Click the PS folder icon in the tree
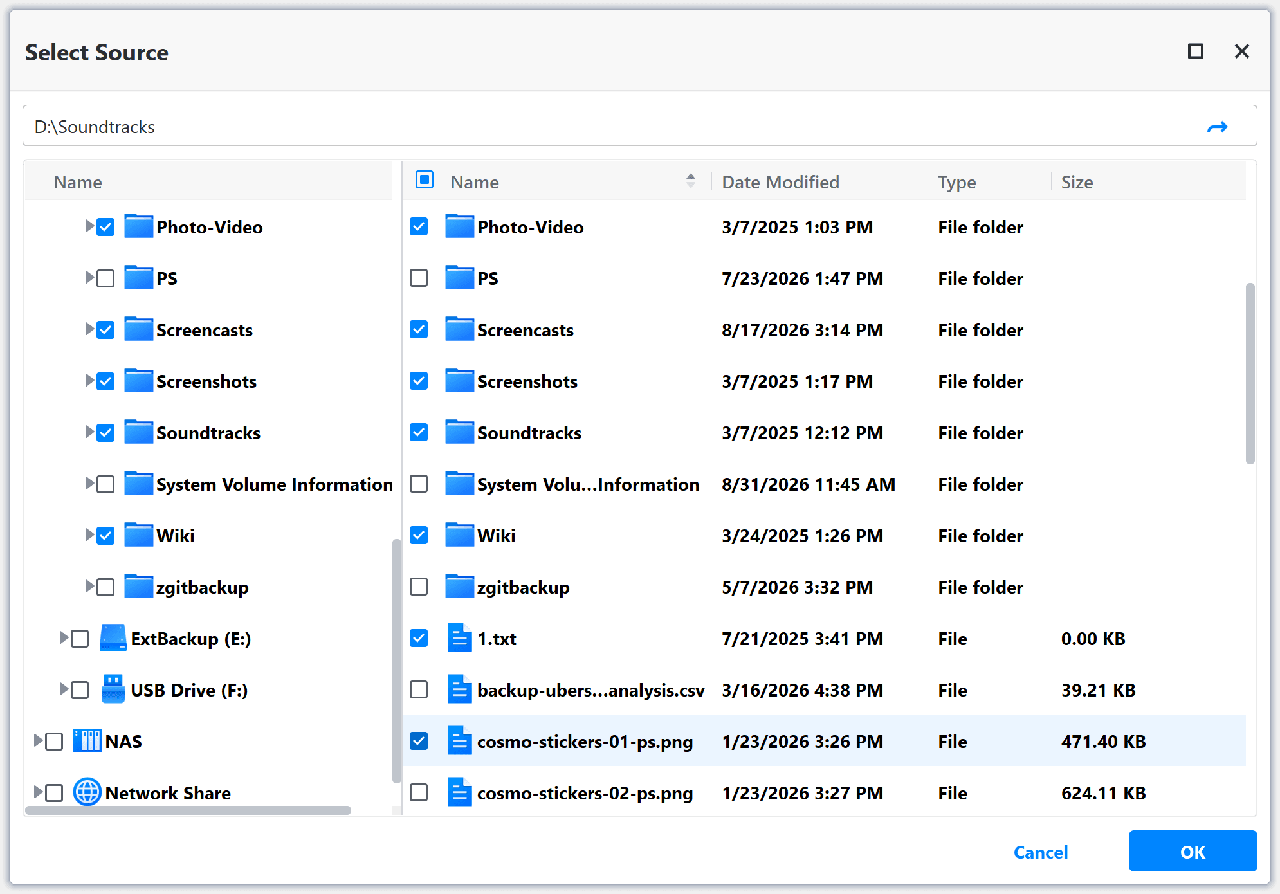This screenshot has width=1280, height=894. (x=138, y=278)
